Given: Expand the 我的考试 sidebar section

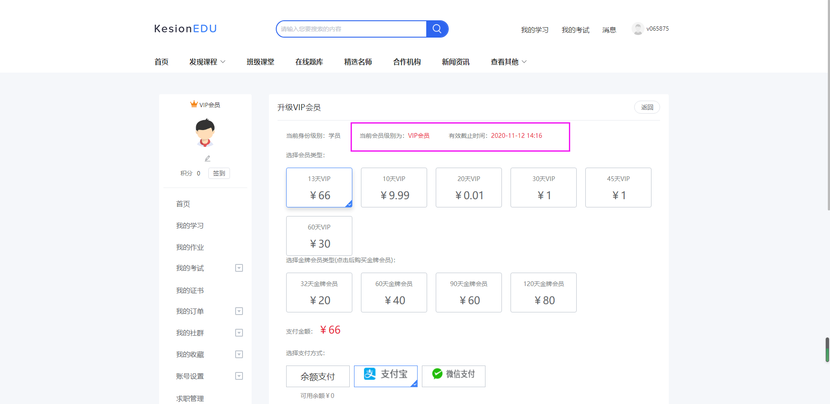Looking at the screenshot, I should tap(239, 268).
